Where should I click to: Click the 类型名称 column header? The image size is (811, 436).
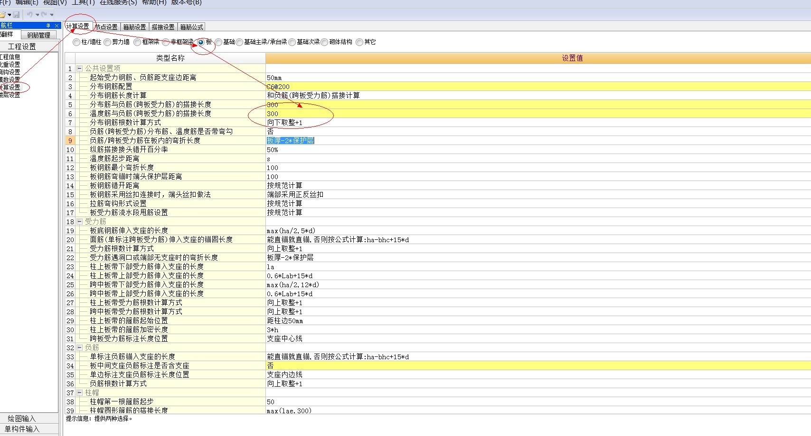click(170, 58)
